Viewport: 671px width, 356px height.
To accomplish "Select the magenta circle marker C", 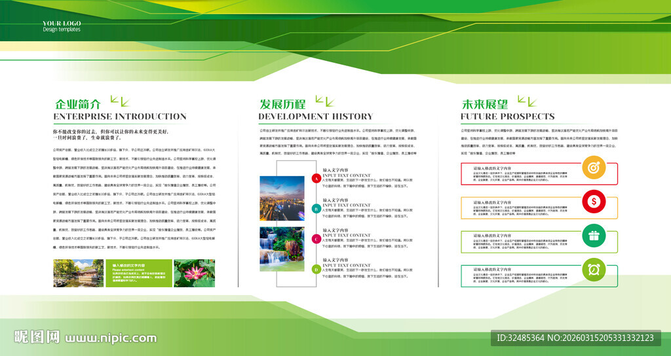I will click(316, 239).
